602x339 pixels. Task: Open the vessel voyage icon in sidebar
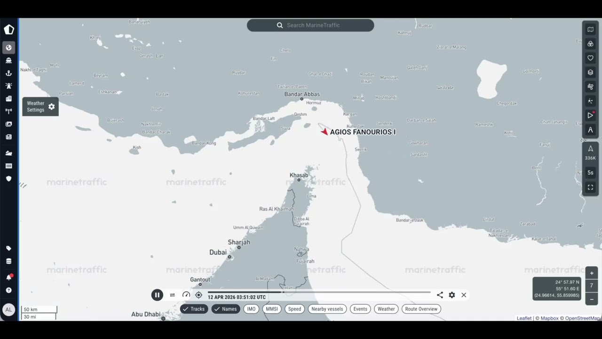coord(8,153)
